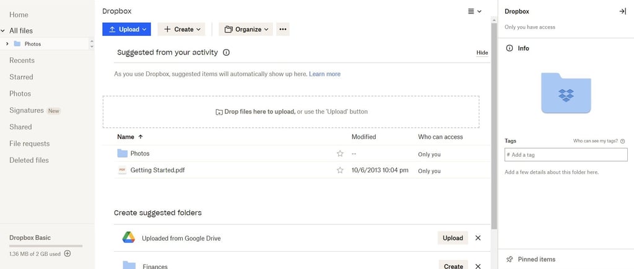Screen dimensions: 634x269
Task: Select Photos folder in sidebar tree
Action: tap(33, 43)
